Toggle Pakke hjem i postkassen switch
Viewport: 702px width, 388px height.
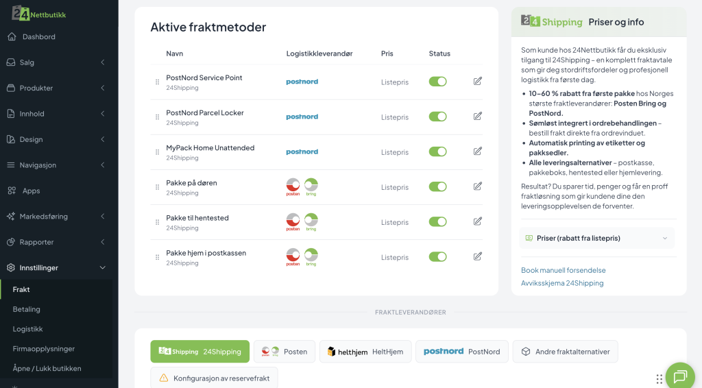(437, 257)
